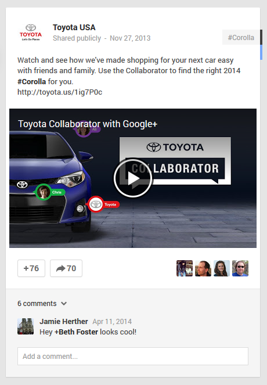Play the Toyota Collaborator video
The width and height of the screenshot is (267, 385).
click(133, 178)
